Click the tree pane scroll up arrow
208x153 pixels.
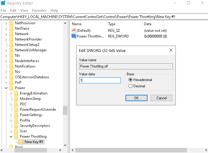(65, 23)
